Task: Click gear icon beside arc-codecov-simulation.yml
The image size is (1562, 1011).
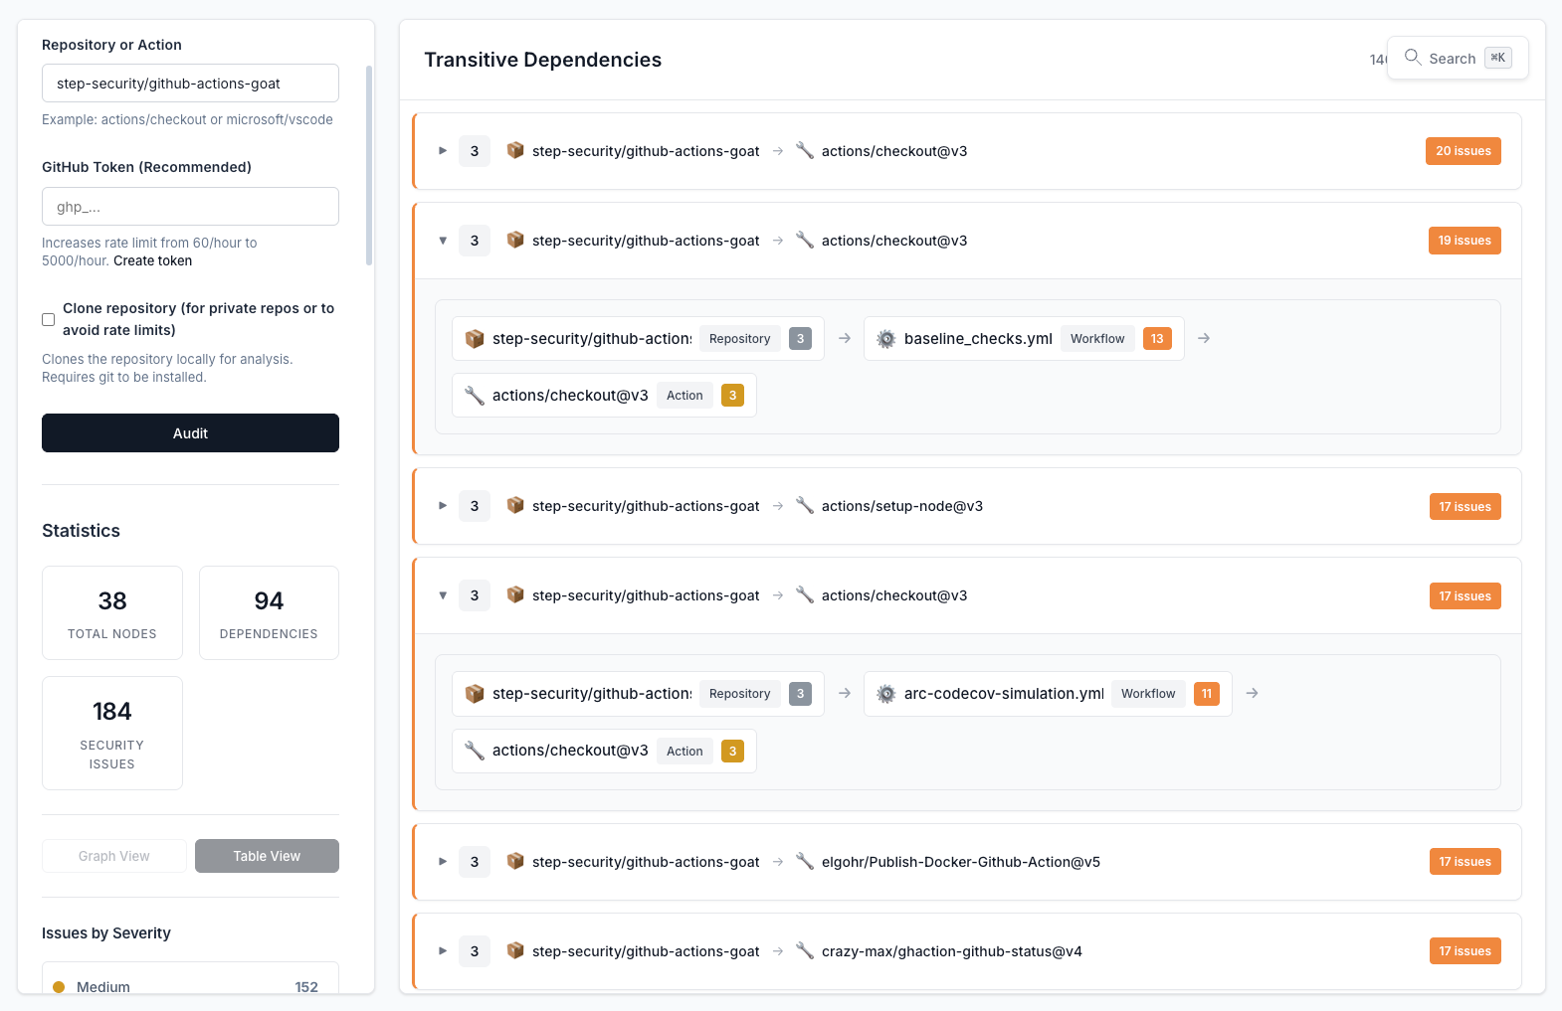Action: coord(885,694)
